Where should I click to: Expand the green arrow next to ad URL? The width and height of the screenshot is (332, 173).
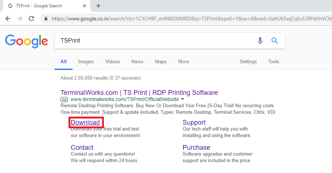[183, 99]
